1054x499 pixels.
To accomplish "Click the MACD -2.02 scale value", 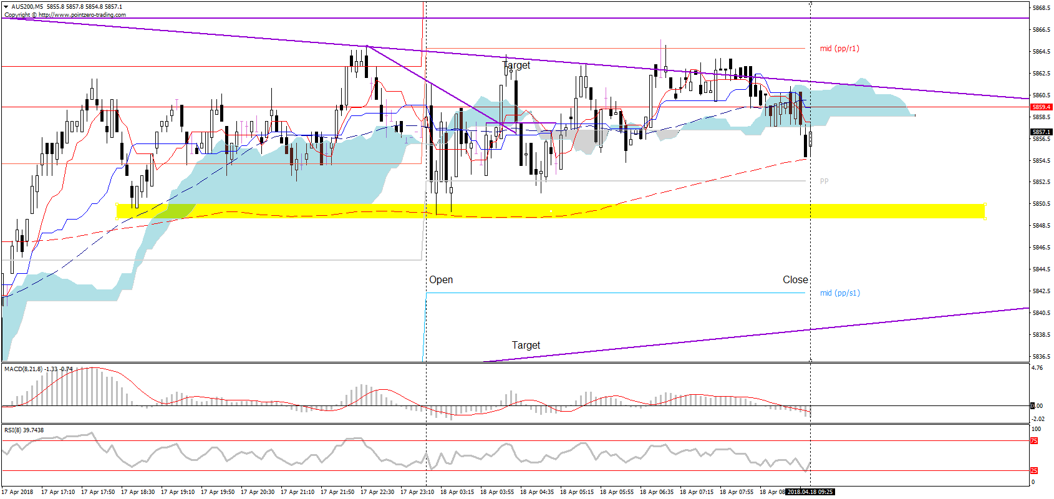I will tap(1038, 419).
